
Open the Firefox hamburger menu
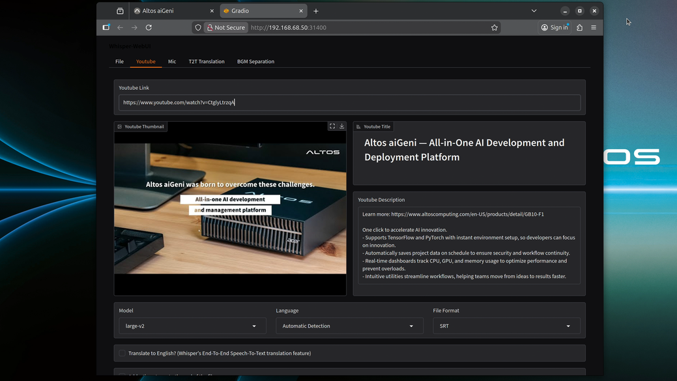(x=594, y=27)
